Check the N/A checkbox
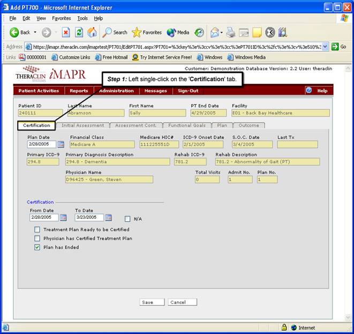The image size is (354, 334). tap(127, 219)
